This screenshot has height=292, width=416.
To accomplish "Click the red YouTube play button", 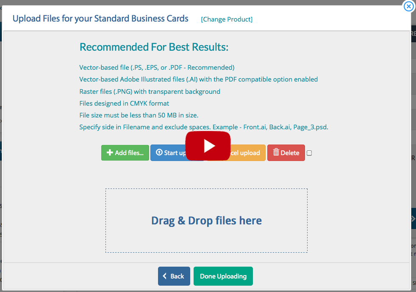I will tap(208, 146).
